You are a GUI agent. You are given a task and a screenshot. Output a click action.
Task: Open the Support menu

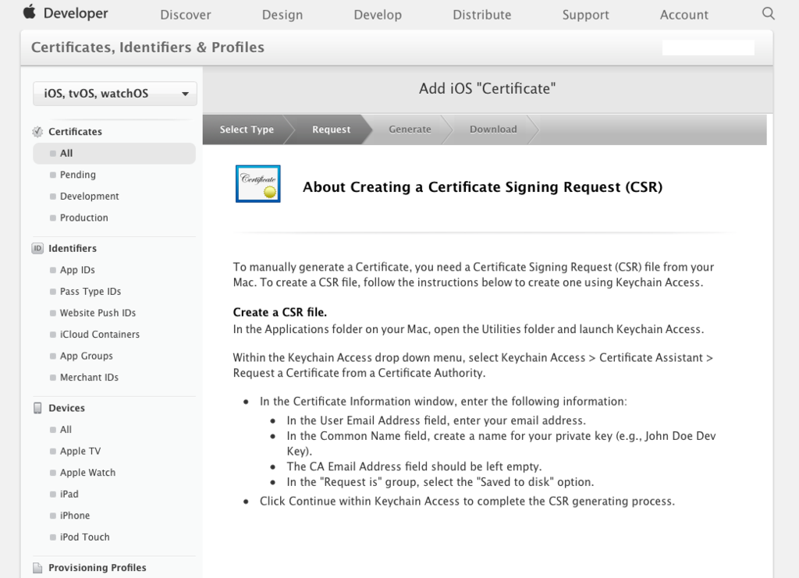click(x=585, y=15)
